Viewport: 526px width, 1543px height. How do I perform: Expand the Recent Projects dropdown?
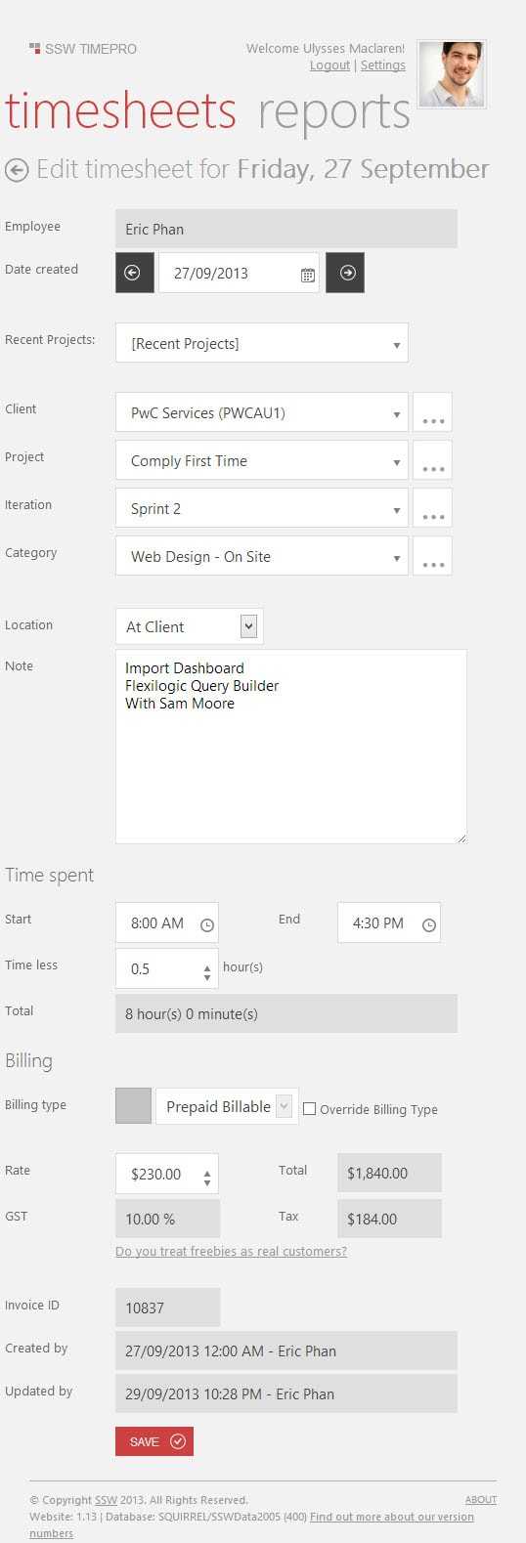pyautogui.click(x=262, y=343)
